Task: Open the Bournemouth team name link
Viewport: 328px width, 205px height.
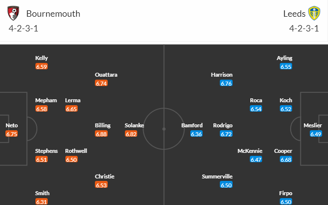Action: click(x=53, y=14)
